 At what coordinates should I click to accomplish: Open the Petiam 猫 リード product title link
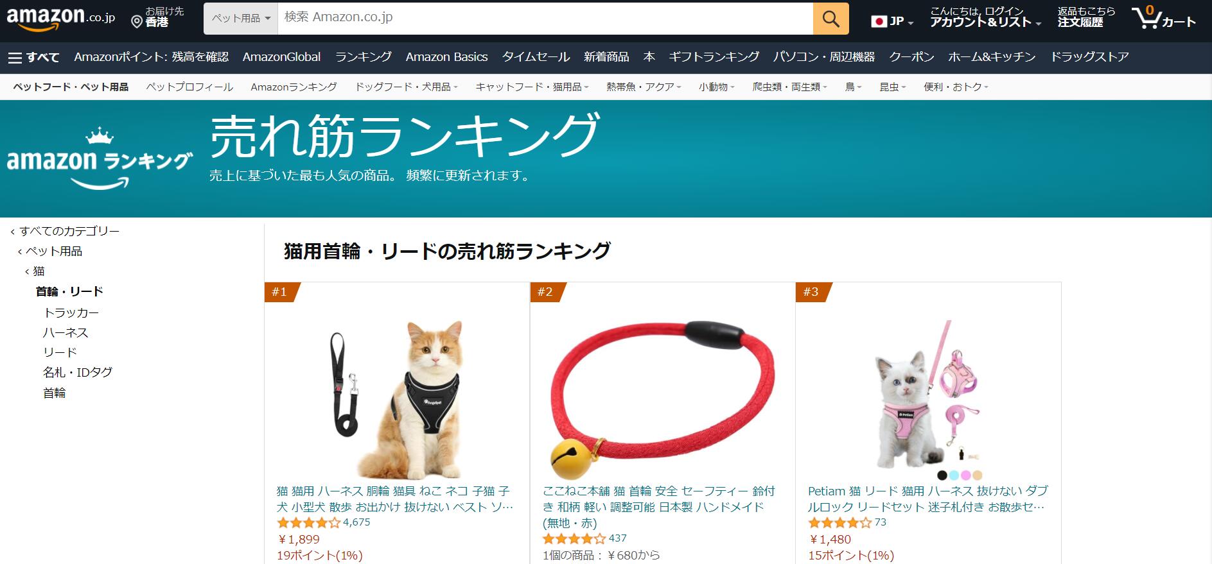[x=928, y=499]
